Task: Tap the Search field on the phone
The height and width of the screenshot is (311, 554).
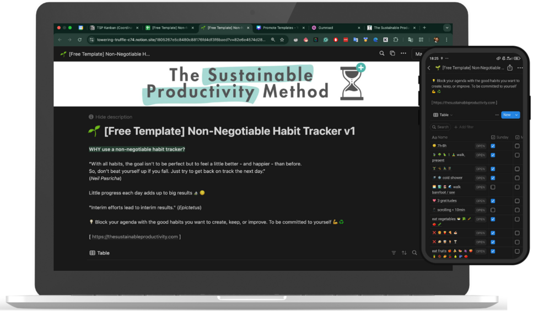Action: [440, 127]
